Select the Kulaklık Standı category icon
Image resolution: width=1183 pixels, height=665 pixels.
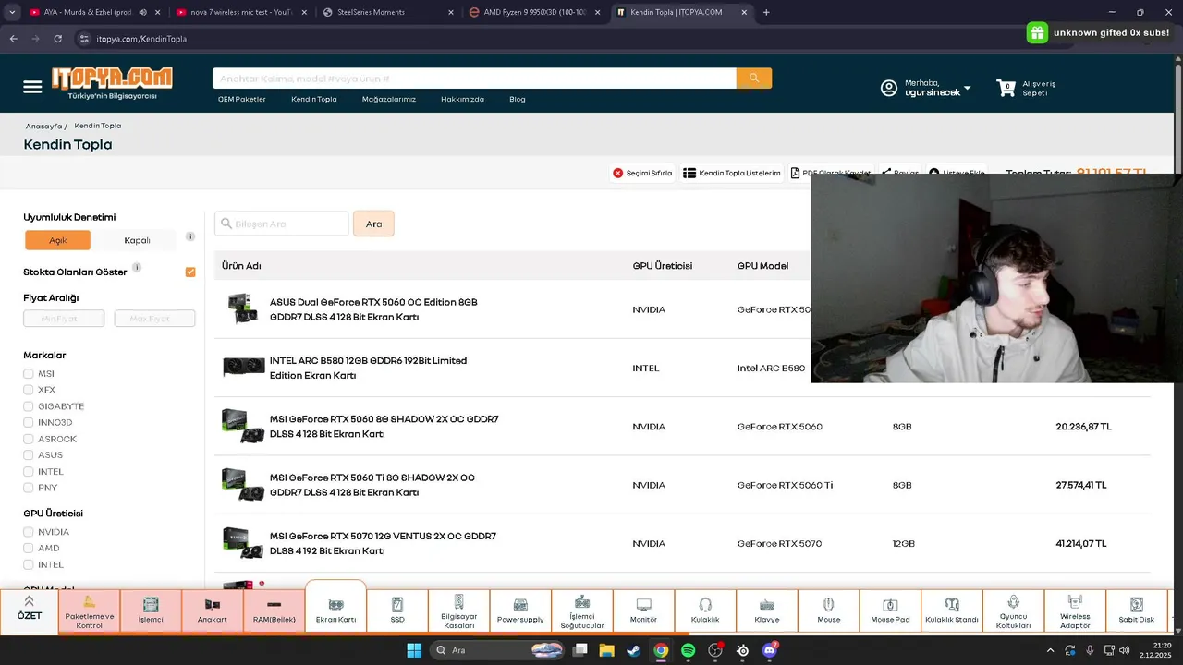tap(952, 604)
